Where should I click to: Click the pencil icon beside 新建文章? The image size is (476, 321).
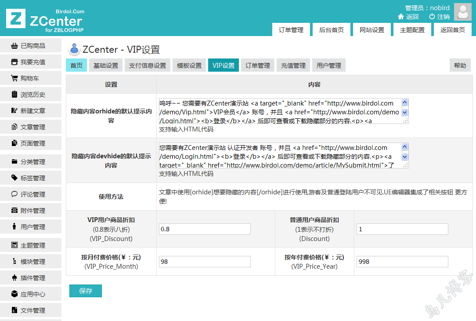(14, 110)
